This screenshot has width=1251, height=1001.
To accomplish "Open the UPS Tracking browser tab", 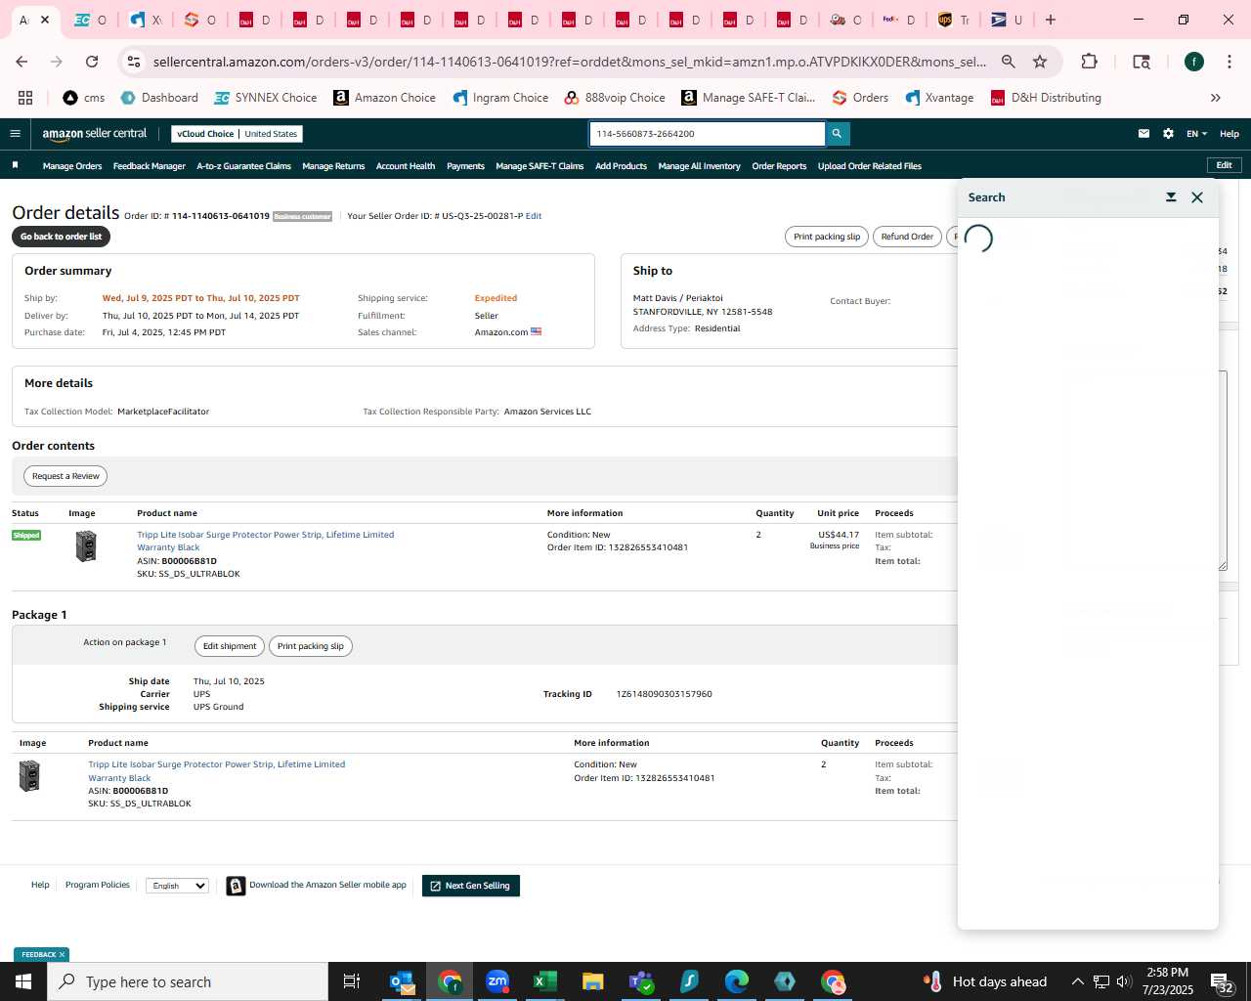I will point(953,20).
